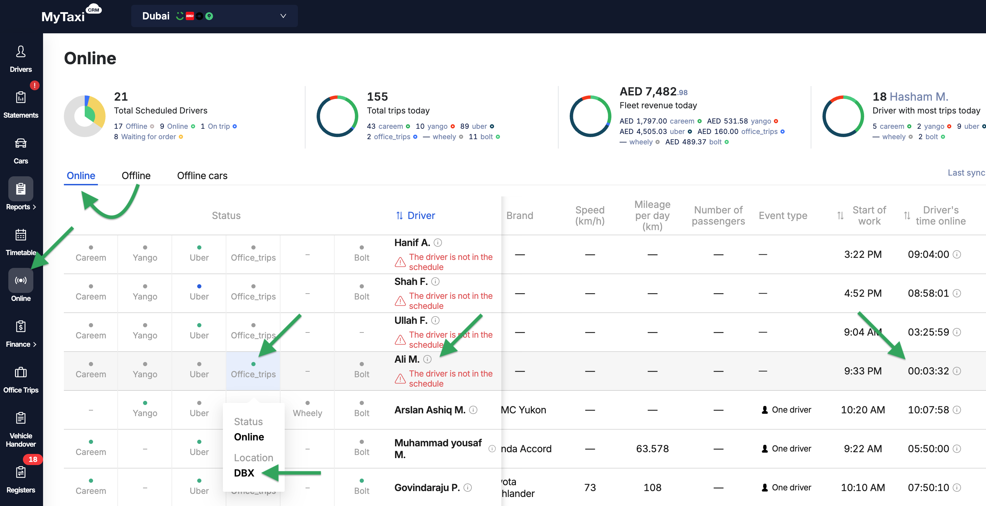
Task: Click info icon beside Ullah F.
Action: pos(435,320)
